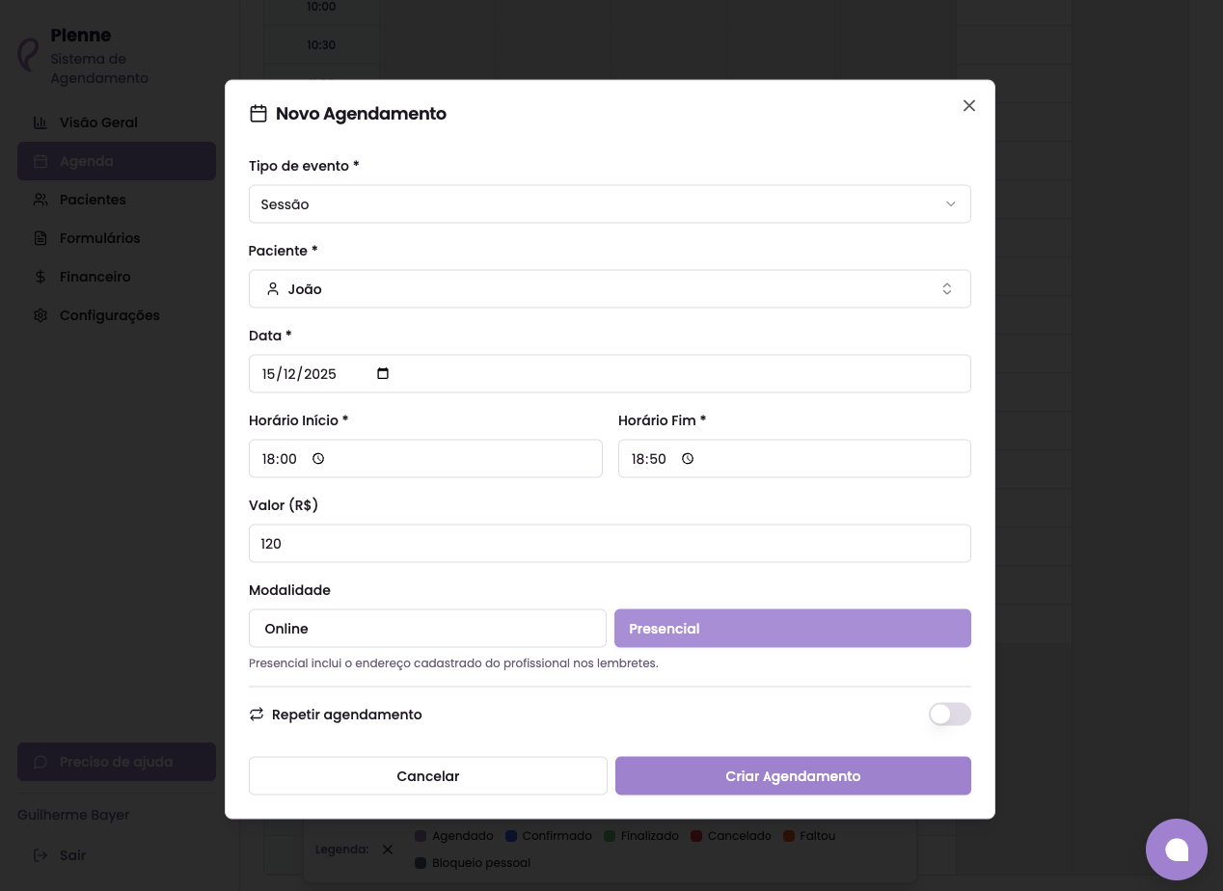This screenshot has height=891, width=1223.
Task: Open the Tipo de evento dropdown
Action: click(x=610, y=204)
